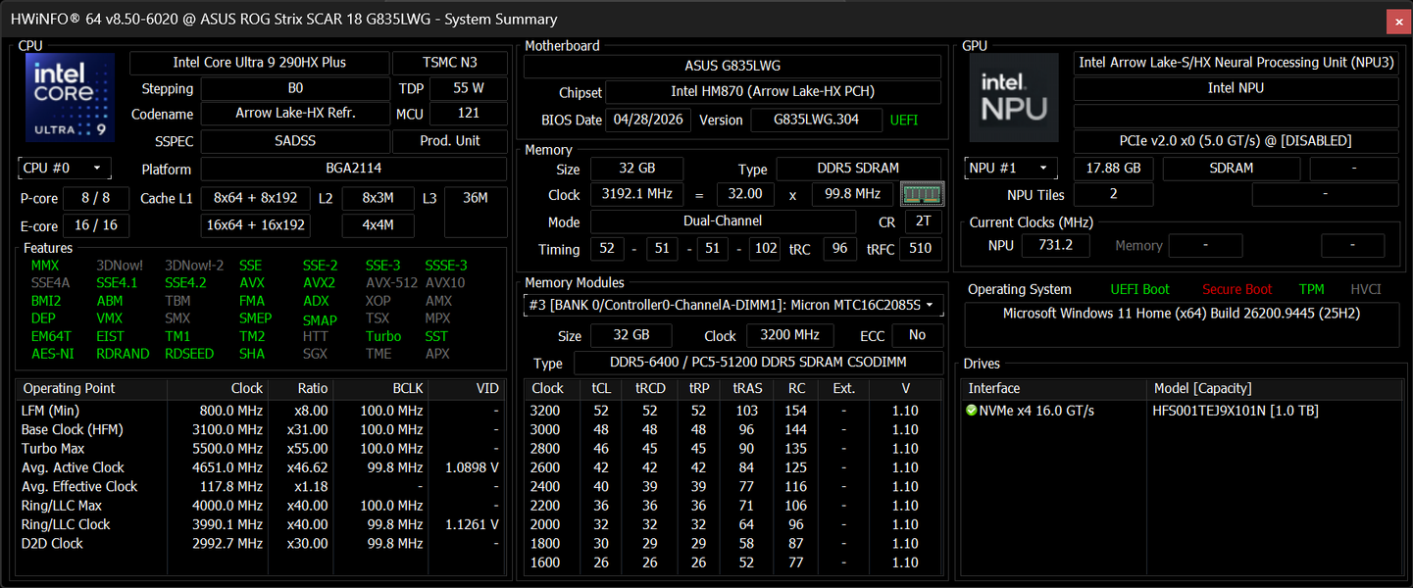Click the TSMC N3 technology field
This screenshot has width=1413, height=588.
click(x=450, y=63)
